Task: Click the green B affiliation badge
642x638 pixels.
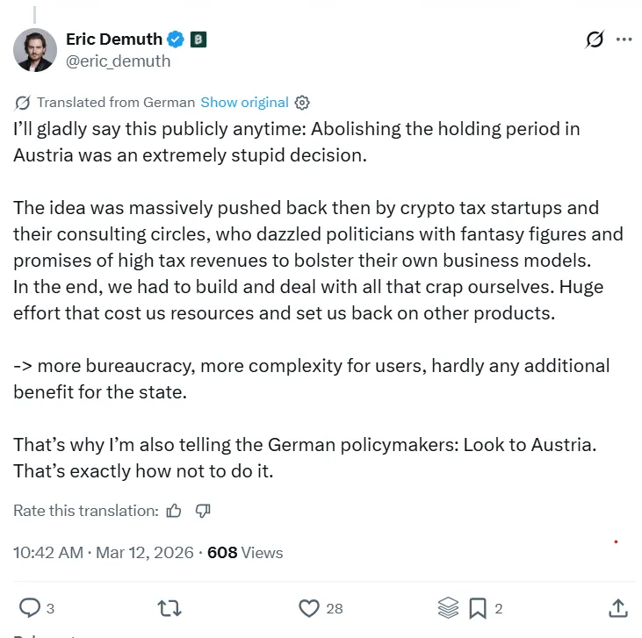Action: tap(198, 39)
